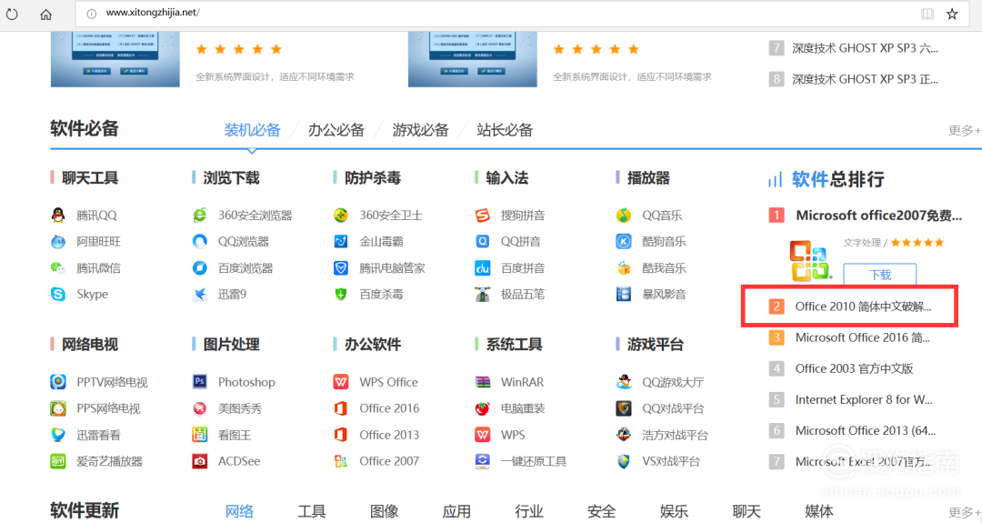Click 更多+ beside 软件必备

click(965, 130)
